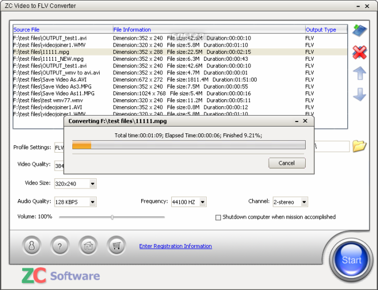Move the selected file down with the down arrow
The width and height of the screenshot is (378, 290).
pos(359,94)
